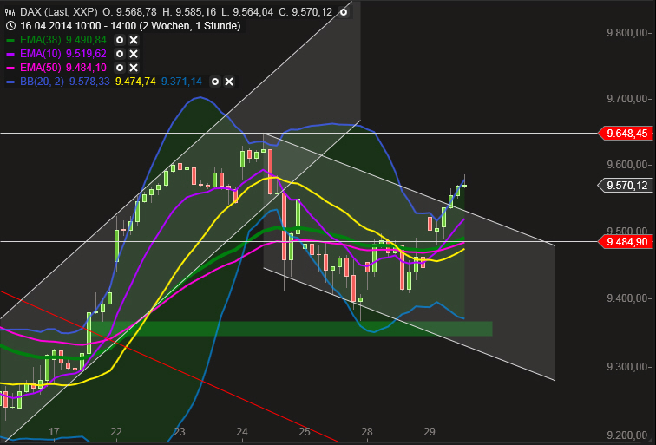Click the high value H: 9.585,16
Screen dimensions: 656x445
tap(187, 12)
